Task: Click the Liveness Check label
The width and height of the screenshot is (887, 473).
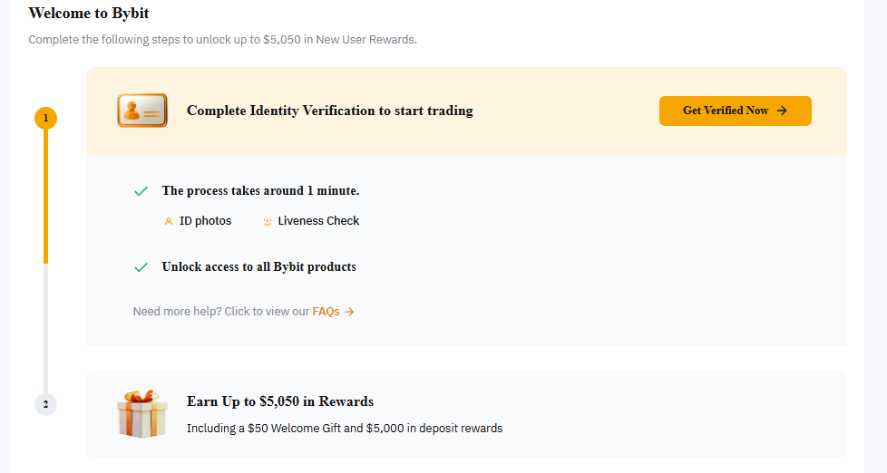Action: [318, 221]
